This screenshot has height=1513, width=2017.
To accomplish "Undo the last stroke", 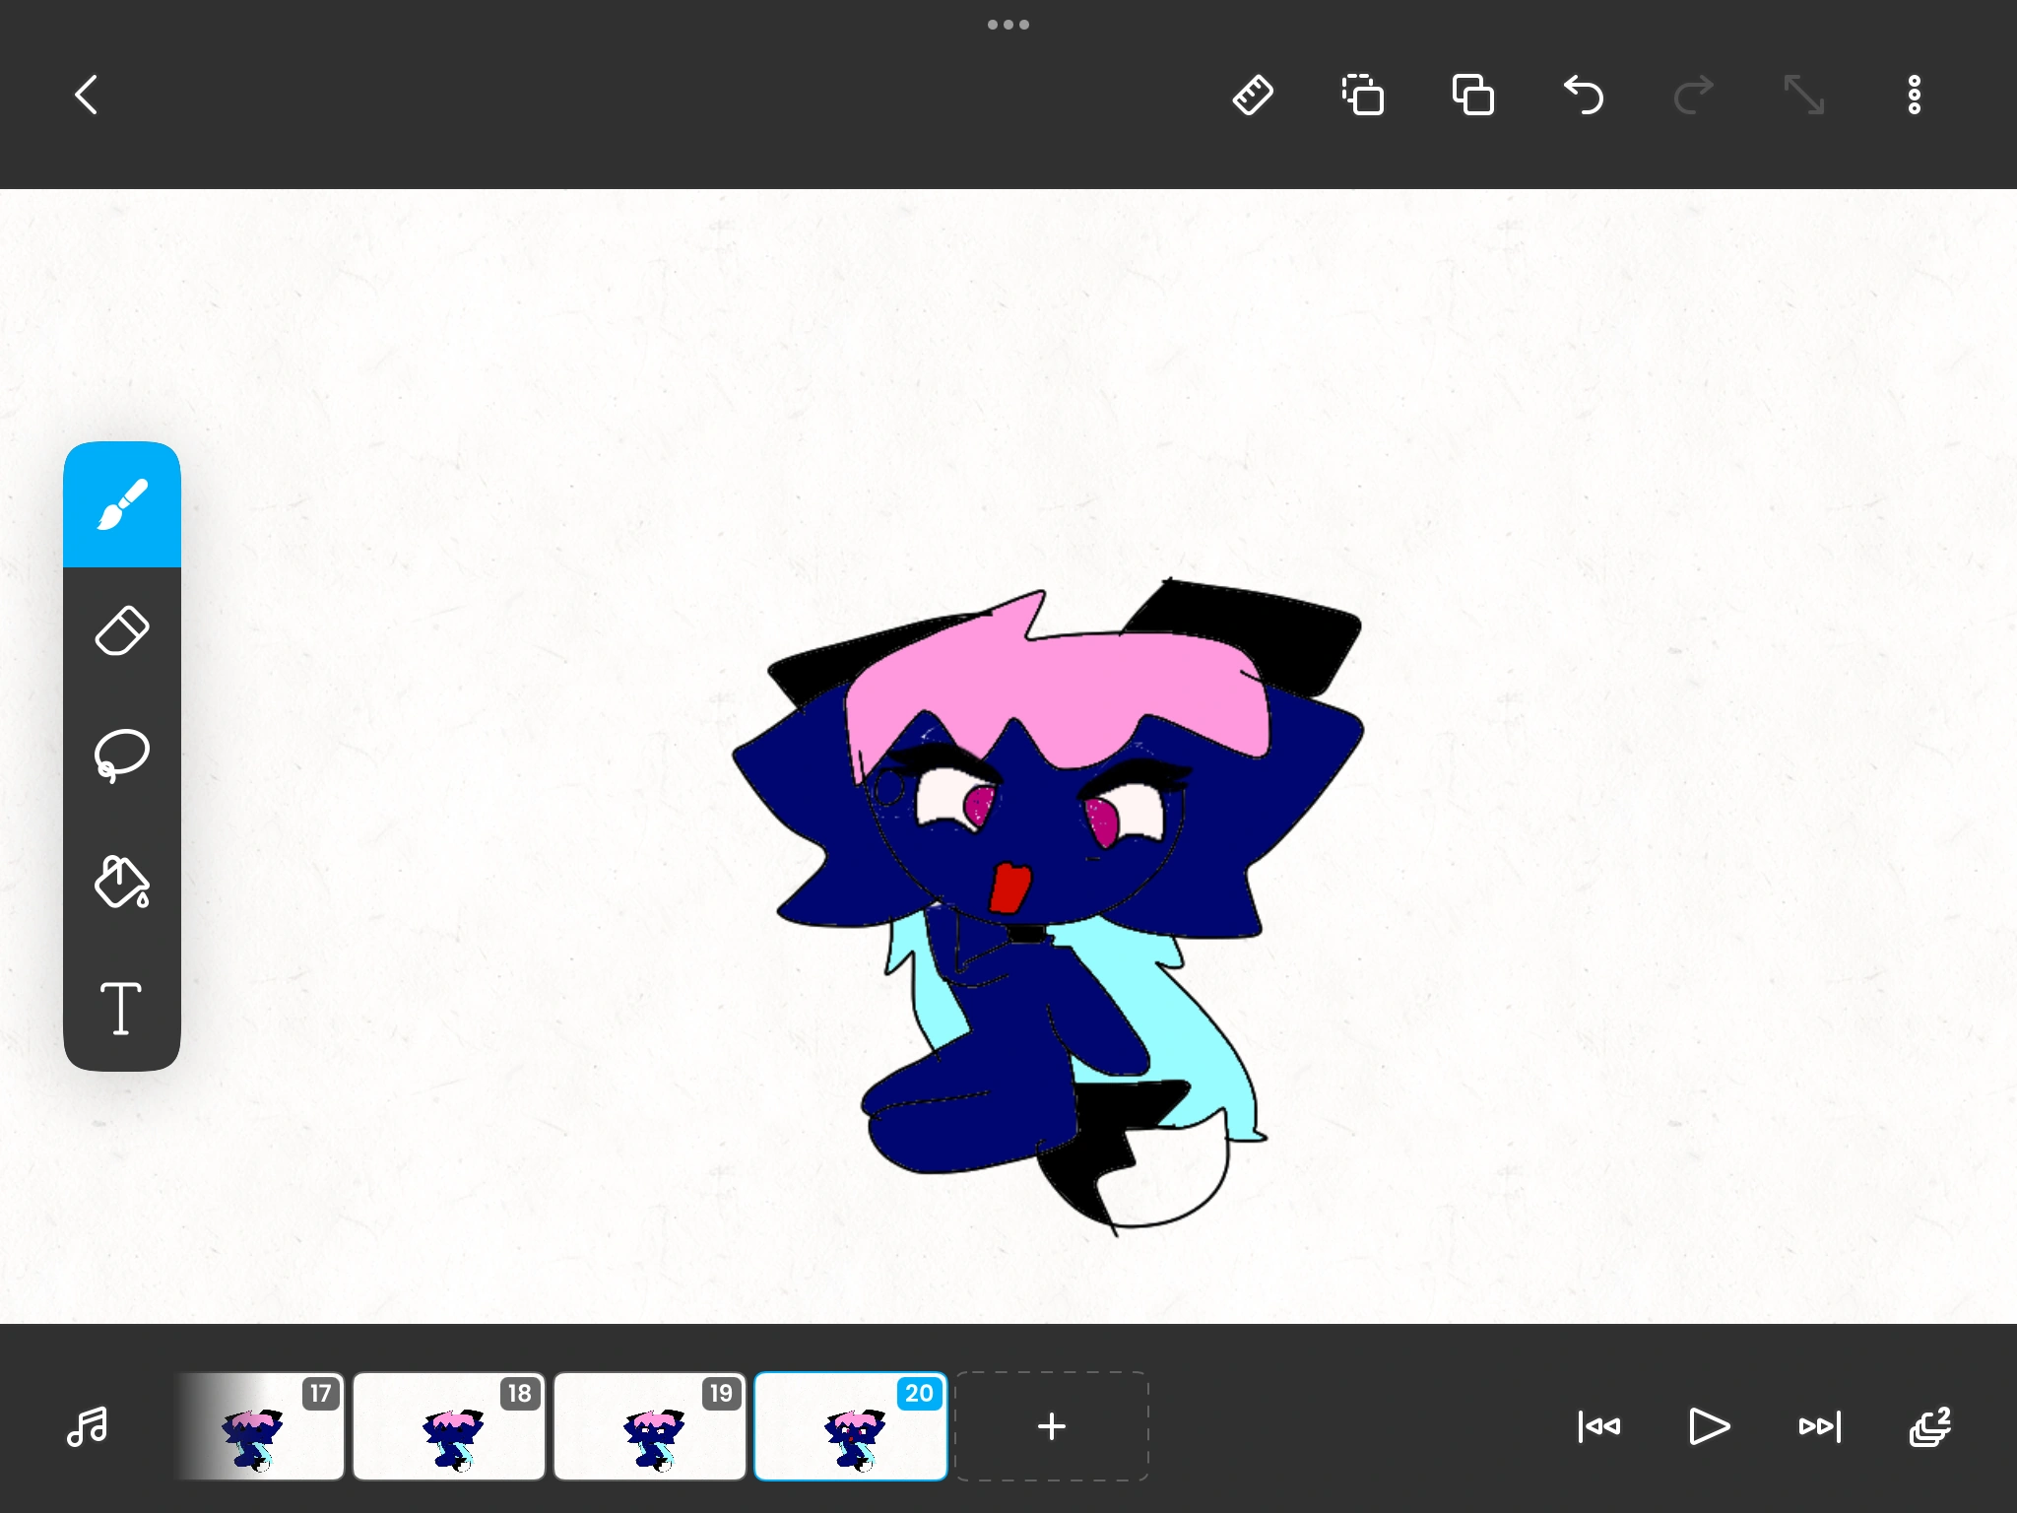I will [x=1584, y=96].
